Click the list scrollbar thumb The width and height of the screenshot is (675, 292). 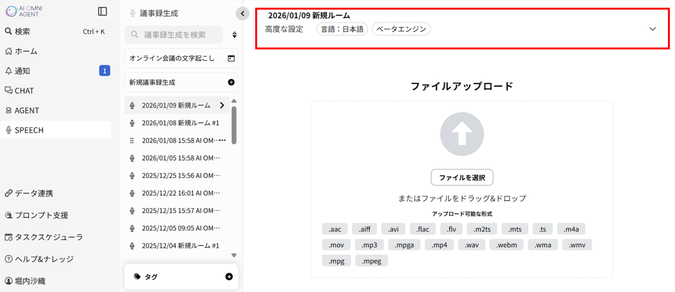[234, 125]
